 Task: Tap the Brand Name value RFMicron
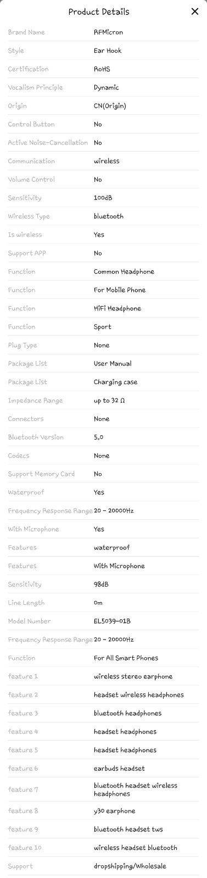[x=108, y=32]
